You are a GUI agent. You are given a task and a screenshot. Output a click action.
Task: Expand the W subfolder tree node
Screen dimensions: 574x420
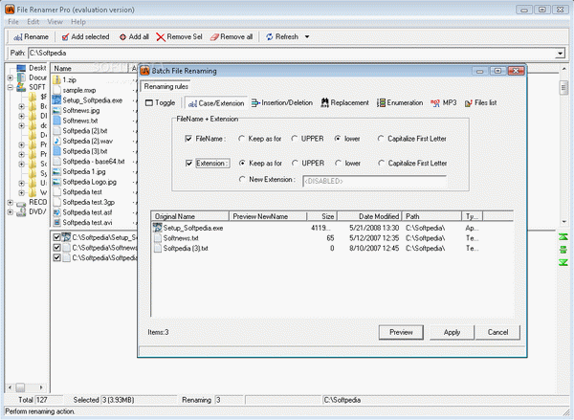(22, 192)
